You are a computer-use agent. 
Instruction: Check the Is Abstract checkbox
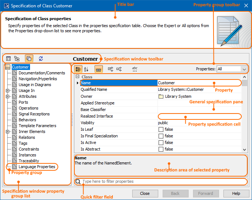[x=161, y=149]
